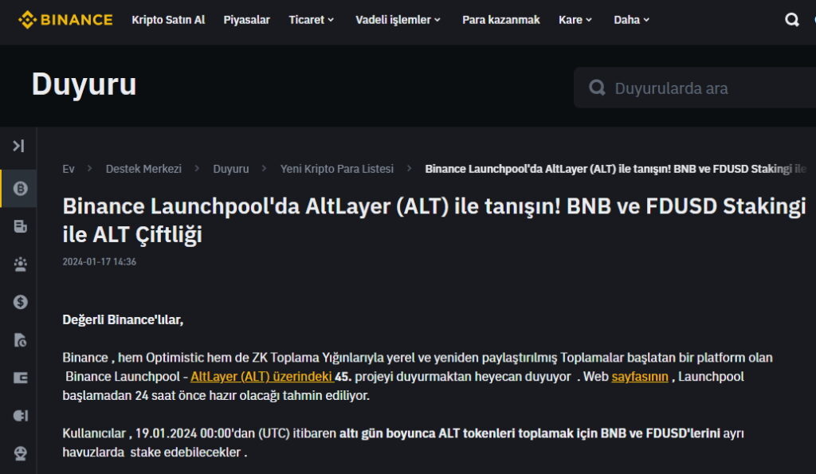Open the megaphone announcement sidebar icon
Image resolution: width=816 pixels, height=474 pixels.
(20, 415)
